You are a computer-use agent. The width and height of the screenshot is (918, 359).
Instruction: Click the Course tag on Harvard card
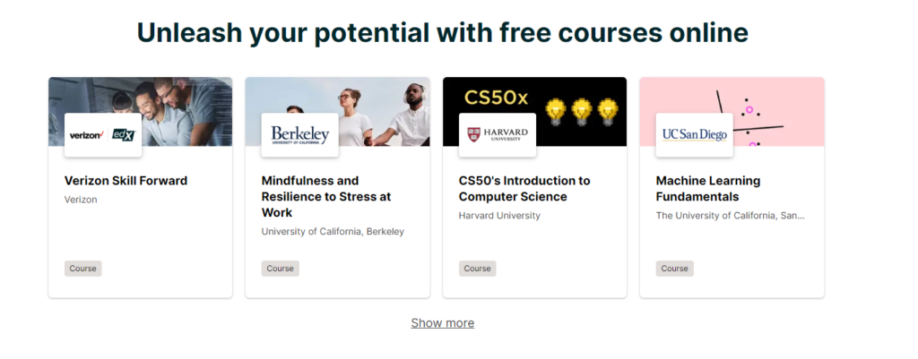tap(477, 269)
